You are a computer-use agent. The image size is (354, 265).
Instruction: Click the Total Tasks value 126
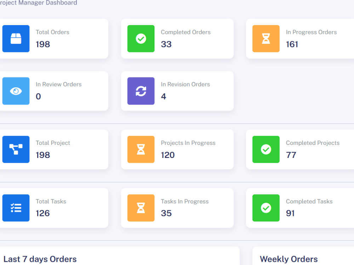[43, 213]
